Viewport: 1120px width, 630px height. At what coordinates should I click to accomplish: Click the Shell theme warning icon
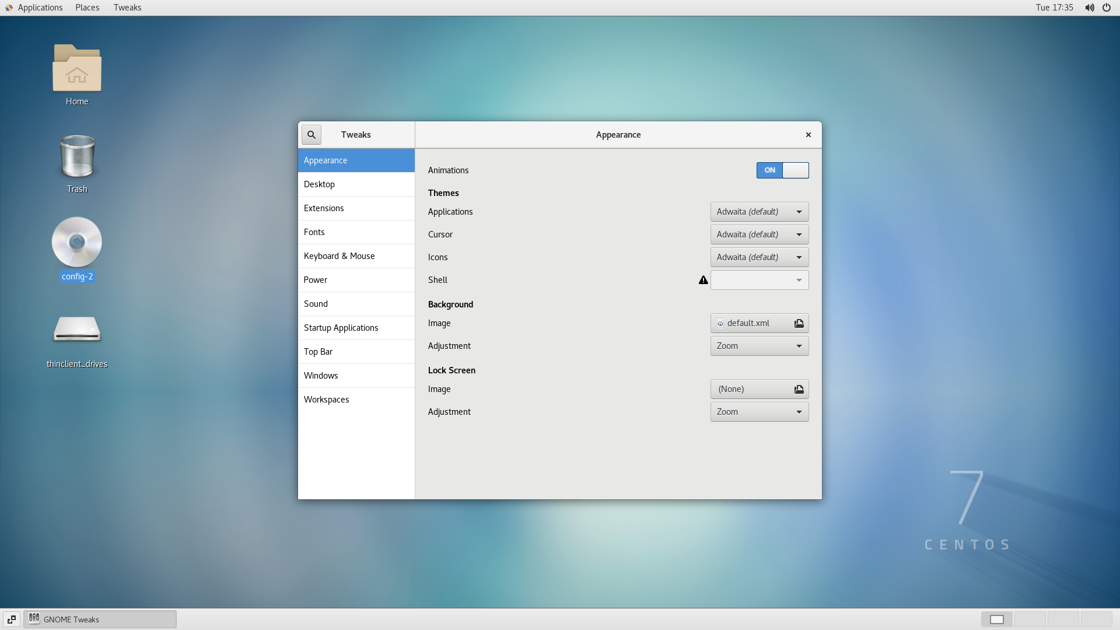[703, 279]
